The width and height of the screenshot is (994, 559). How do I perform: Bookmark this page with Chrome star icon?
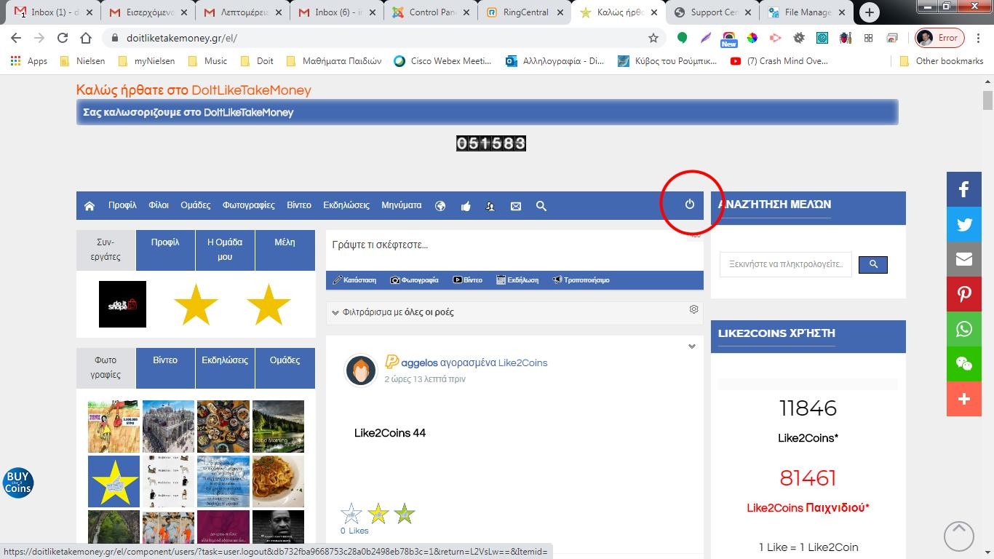tap(653, 38)
